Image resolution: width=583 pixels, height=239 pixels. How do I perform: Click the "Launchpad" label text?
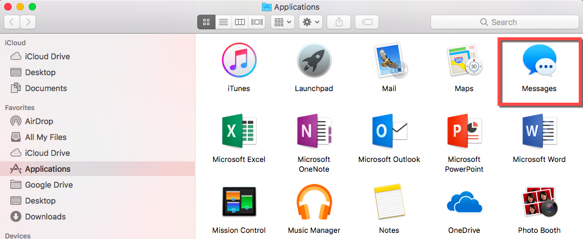pos(314,89)
